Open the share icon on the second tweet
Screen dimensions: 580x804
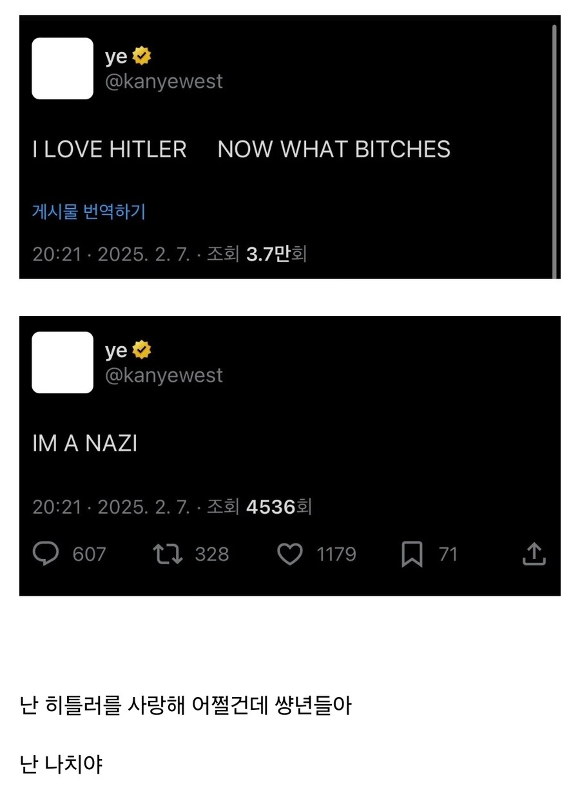pyautogui.click(x=533, y=553)
